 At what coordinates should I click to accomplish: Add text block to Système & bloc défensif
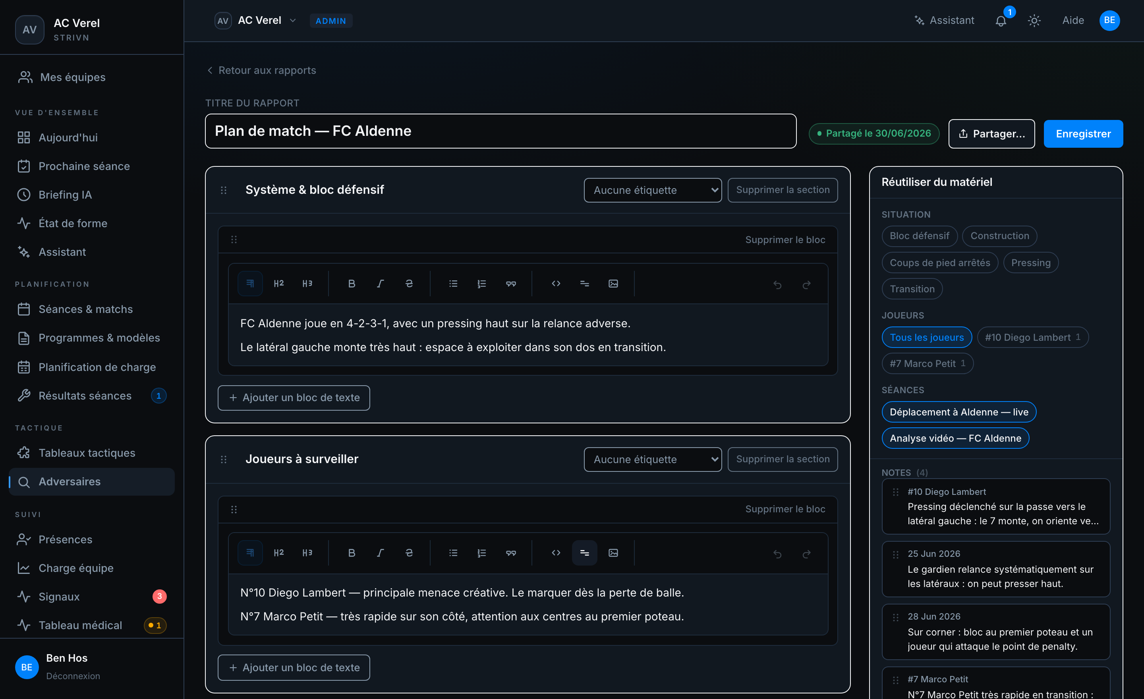294,398
